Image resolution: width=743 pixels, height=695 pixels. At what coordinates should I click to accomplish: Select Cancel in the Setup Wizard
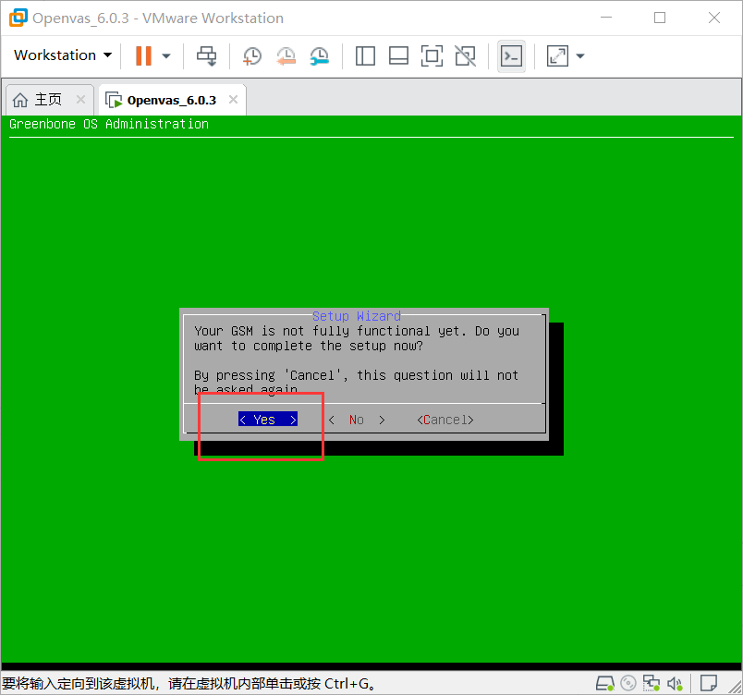445,420
